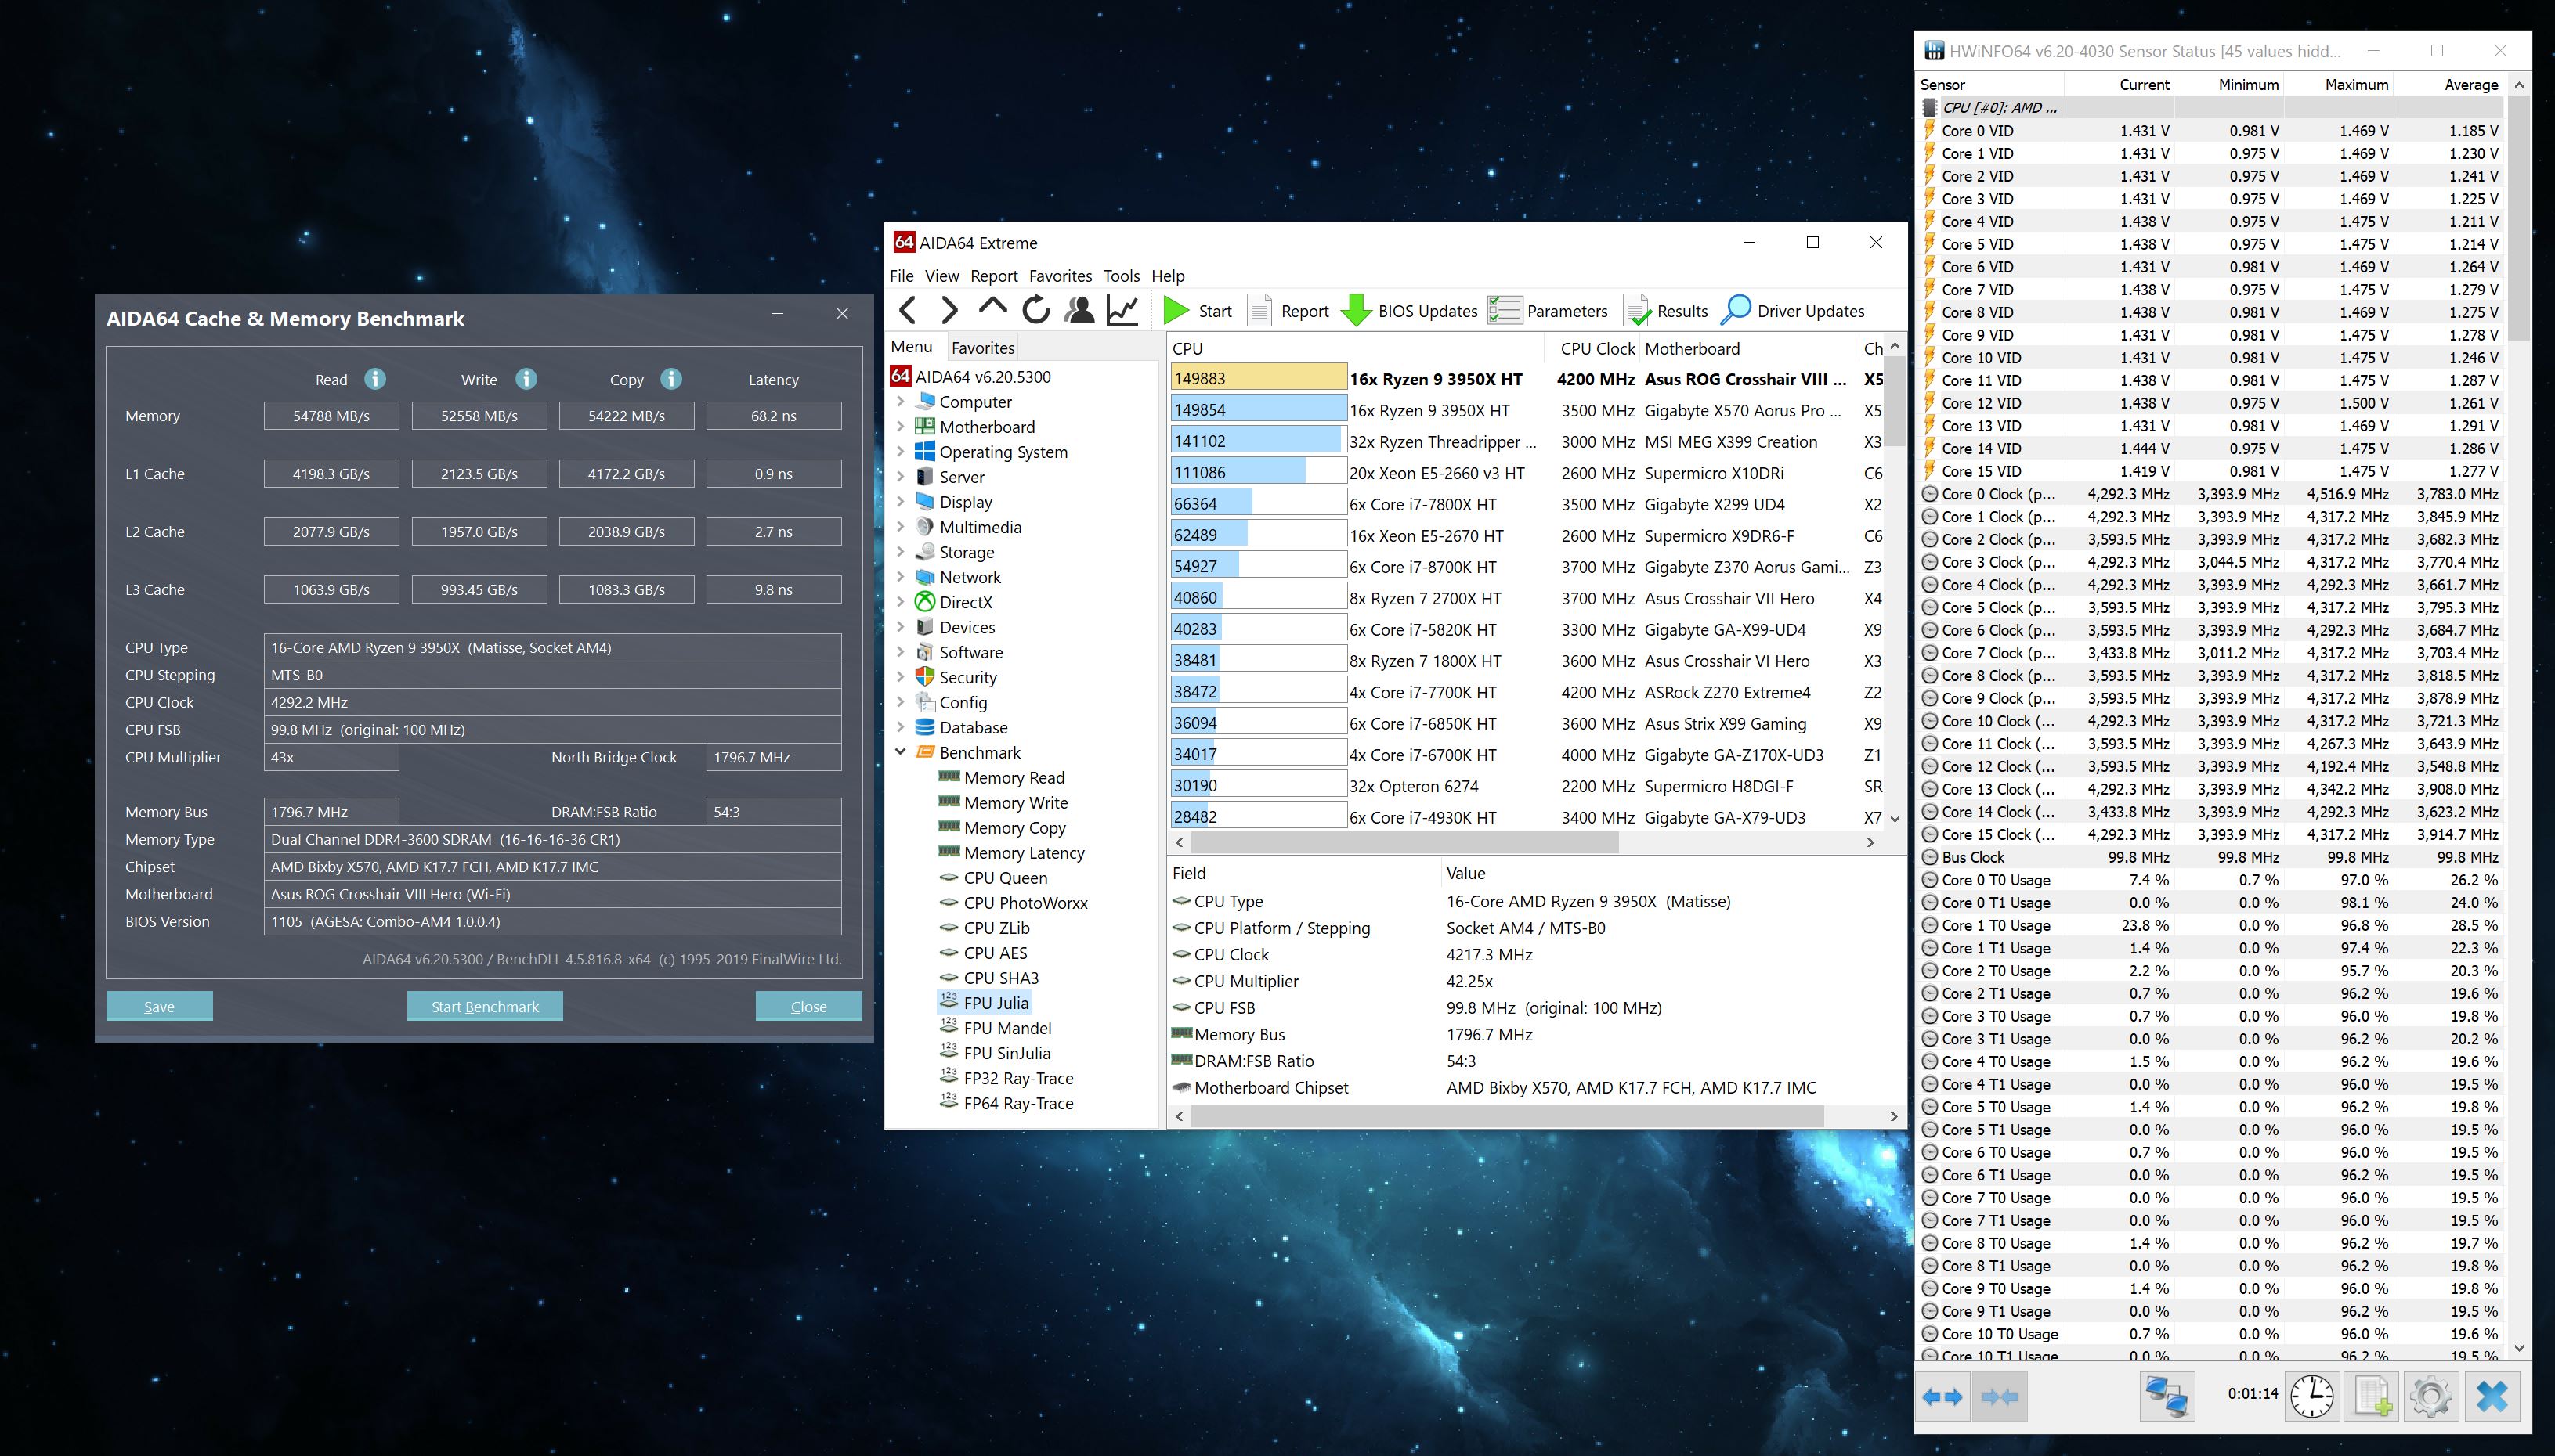This screenshot has width=2555, height=1456.
Task: Open the Help menu in AIDA64
Action: coord(1168,276)
